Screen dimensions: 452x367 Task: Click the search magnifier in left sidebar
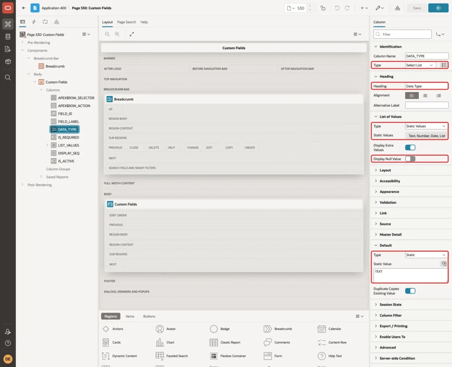(8, 78)
